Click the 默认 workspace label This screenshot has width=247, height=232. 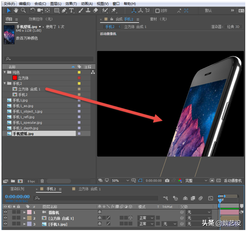208,11
